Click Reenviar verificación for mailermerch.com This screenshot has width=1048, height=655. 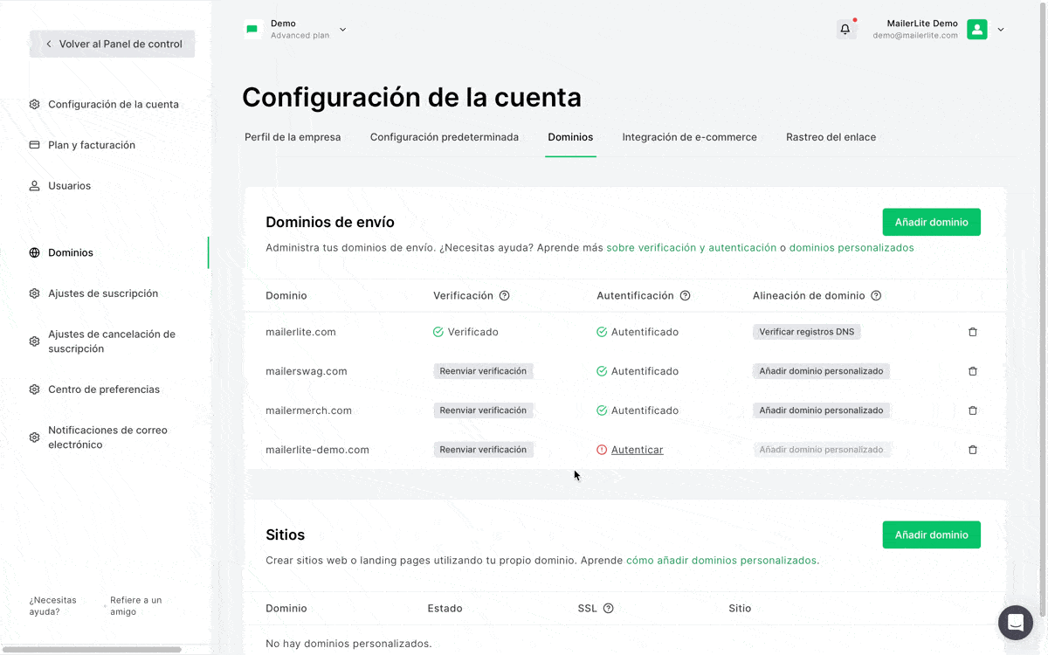tap(483, 410)
